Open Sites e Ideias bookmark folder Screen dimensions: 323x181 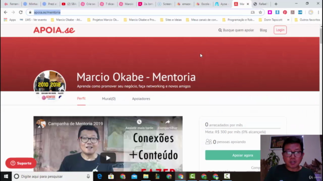click(x=171, y=20)
